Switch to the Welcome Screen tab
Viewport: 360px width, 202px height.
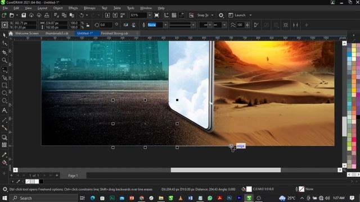click(x=26, y=33)
